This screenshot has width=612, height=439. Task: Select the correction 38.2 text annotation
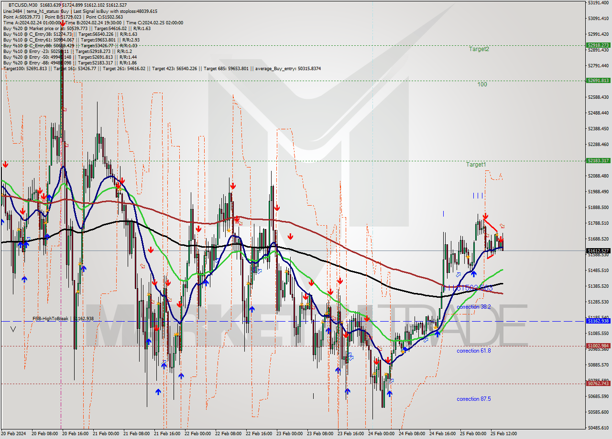(x=474, y=306)
